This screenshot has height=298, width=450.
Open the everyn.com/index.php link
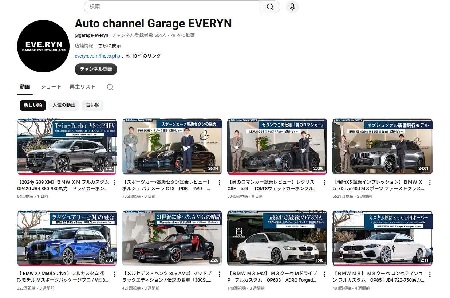pyautogui.click(x=97, y=56)
